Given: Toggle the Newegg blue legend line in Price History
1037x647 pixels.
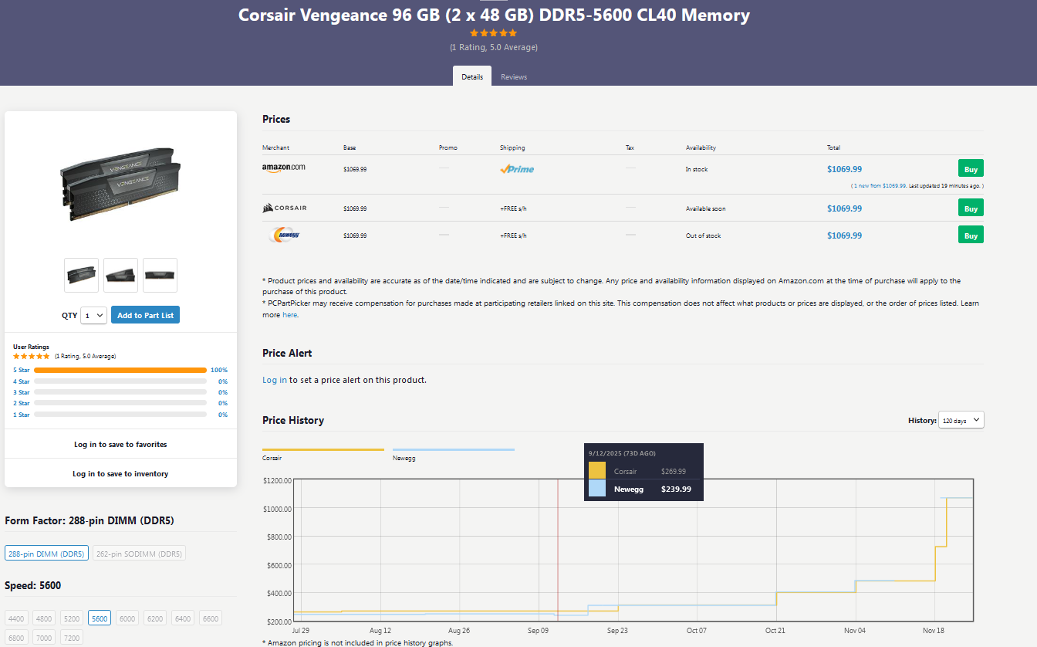Looking at the screenshot, I should [453, 449].
